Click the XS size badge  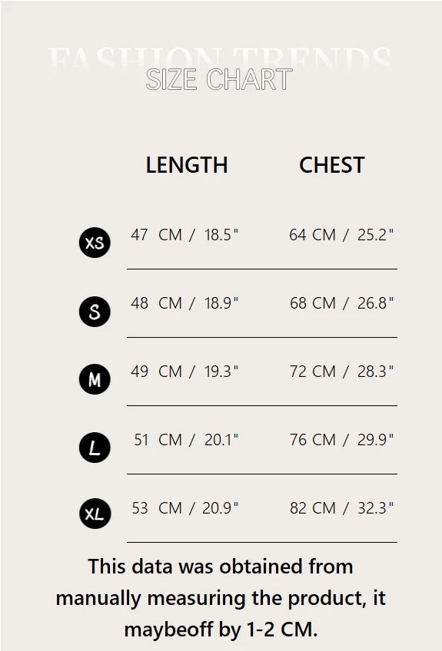pyautogui.click(x=95, y=243)
